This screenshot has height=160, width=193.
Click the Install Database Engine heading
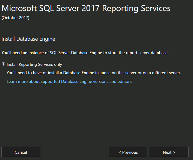(28, 39)
